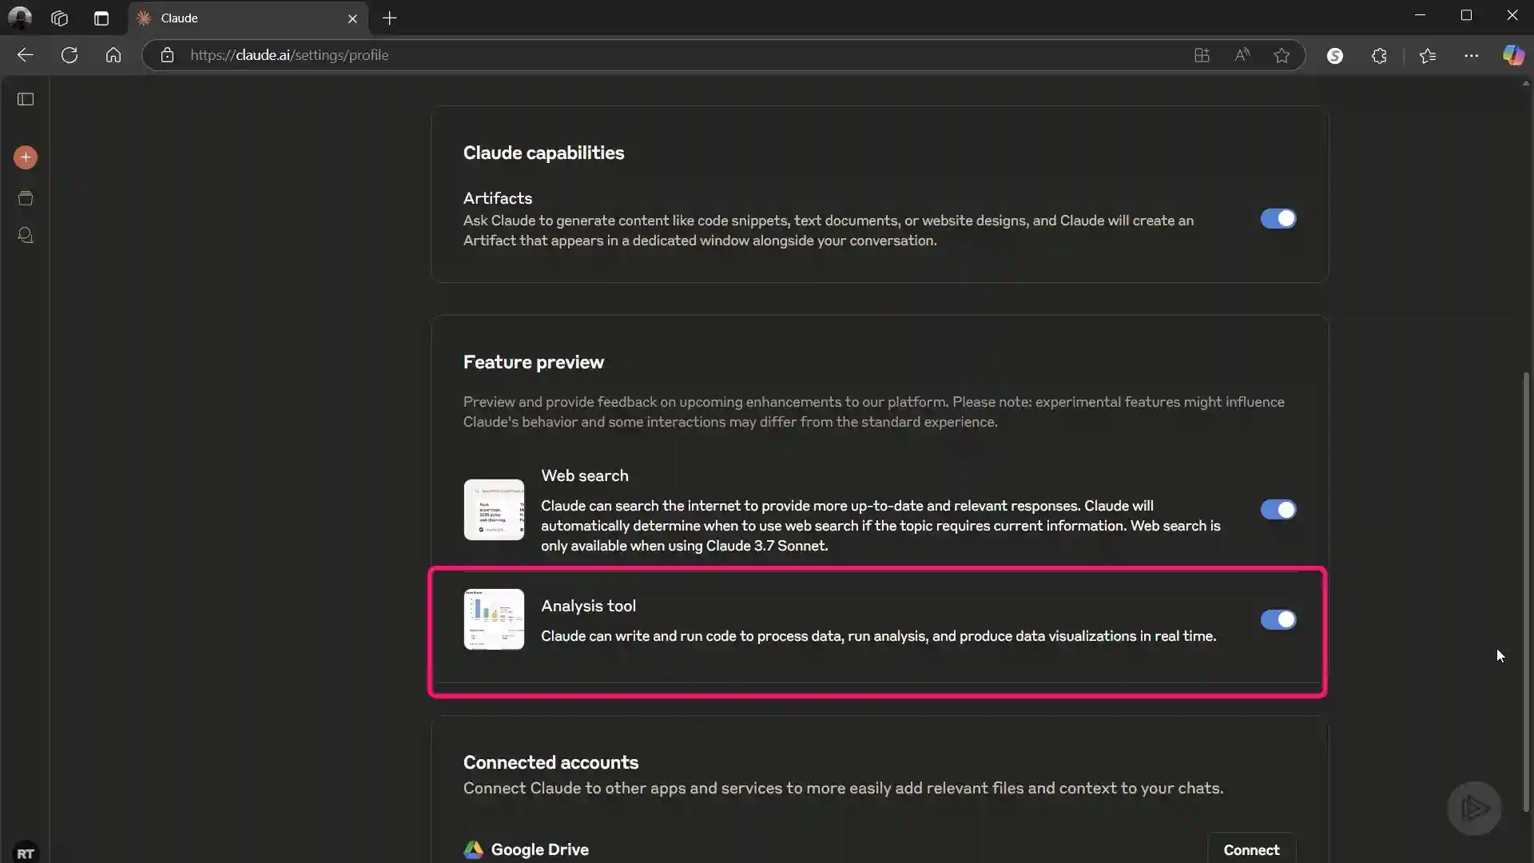Click the 'Feature preview' heading
This screenshot has width=1534, height=863.
tap(534, 362)
